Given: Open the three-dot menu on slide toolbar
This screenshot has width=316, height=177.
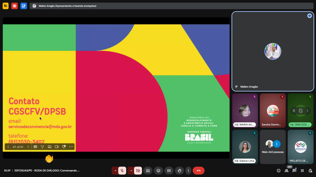Looking at the screenshot, I should pos(71,147).
